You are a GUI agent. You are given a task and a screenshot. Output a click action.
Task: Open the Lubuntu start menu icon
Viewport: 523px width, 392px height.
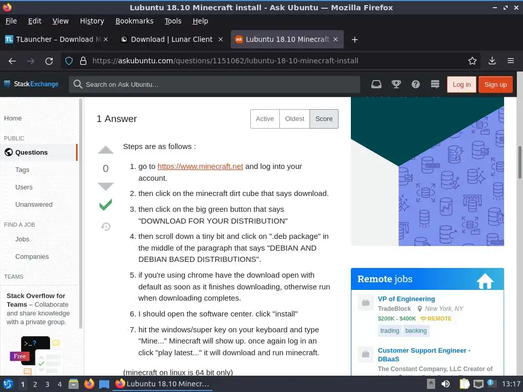(x=8, y=384)
